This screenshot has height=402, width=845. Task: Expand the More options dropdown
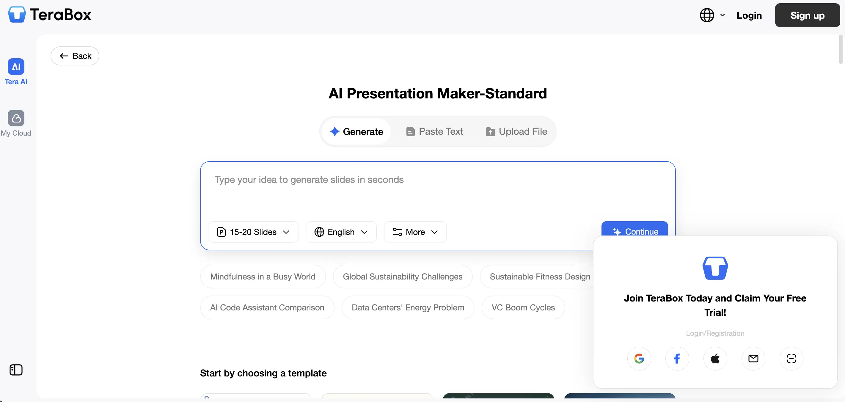click(x=415, y=232)
